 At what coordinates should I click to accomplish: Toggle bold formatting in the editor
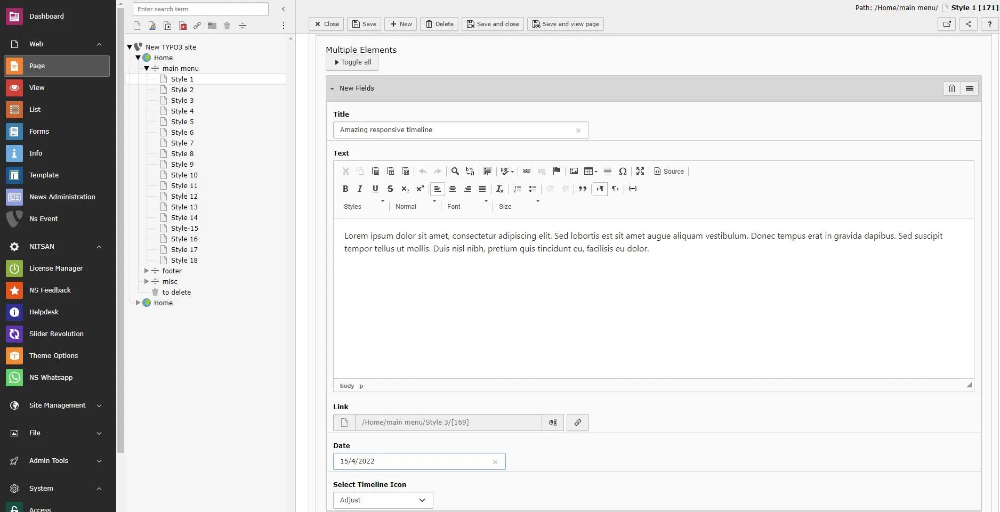(x=345, y=189)
